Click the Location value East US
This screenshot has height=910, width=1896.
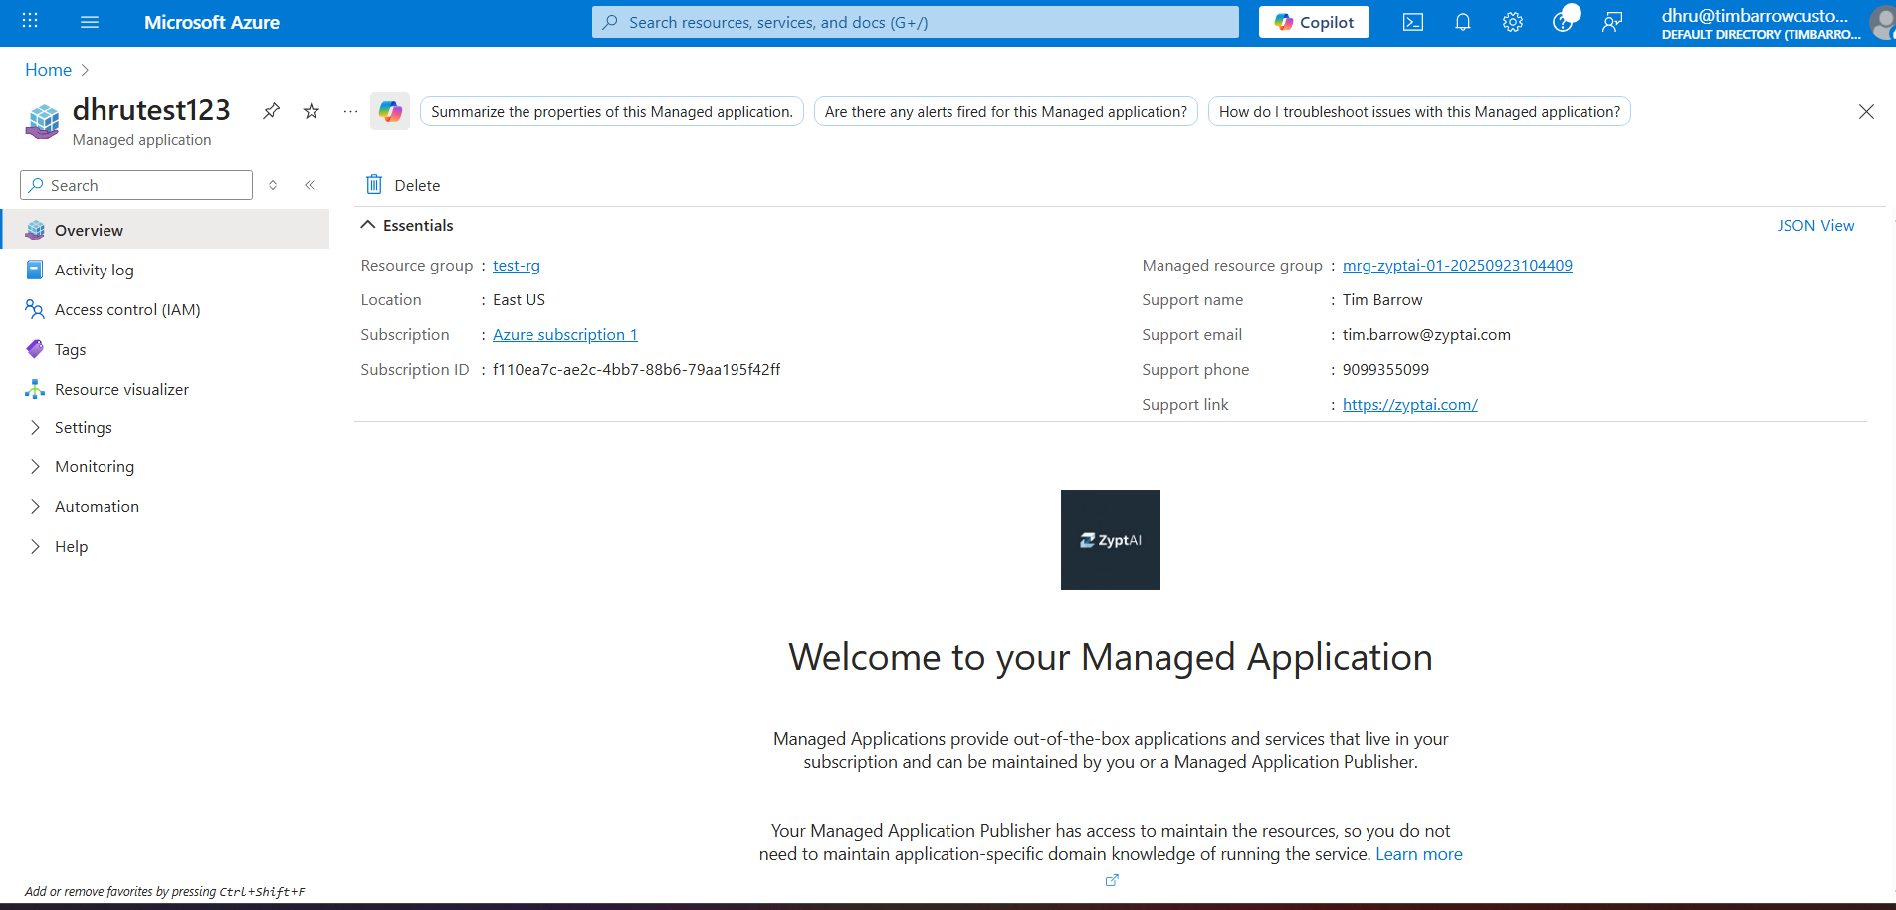[x=519, y=300]
